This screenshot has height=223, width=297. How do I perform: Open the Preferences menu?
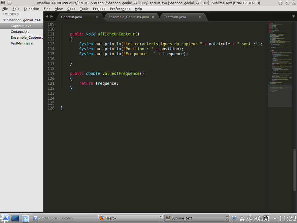point(120,9)
